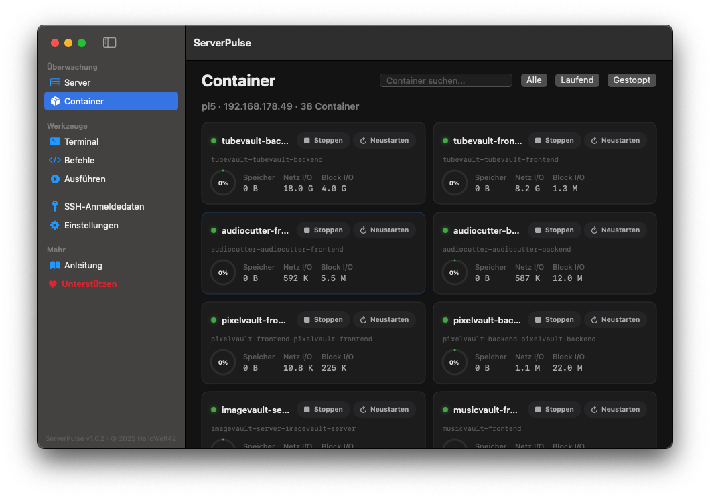Screen dimensions: 710x498
Task: Stop the pixelvault-backend container
Action: (555, 319)
